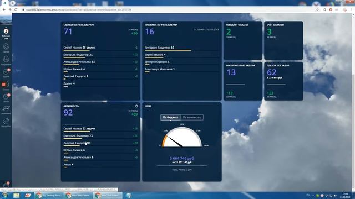355x199 pixels.
Task: Click the red extension icon in Chrome toolbar
Action: [x=331, y=10]
